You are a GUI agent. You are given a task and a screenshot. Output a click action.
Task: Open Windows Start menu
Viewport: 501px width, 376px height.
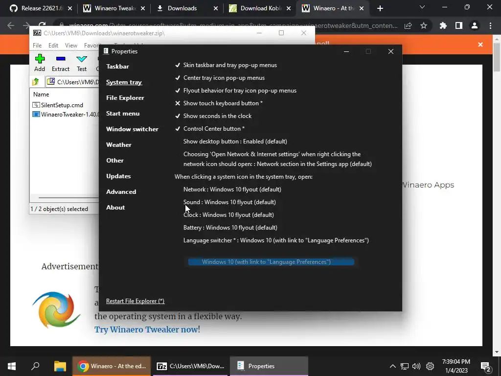[x=12, y=366]
